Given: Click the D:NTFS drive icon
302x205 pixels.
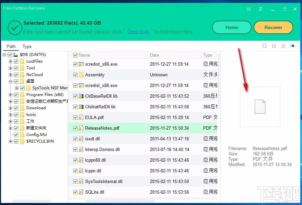Looking at the screenshot, I should pos(15,55).
